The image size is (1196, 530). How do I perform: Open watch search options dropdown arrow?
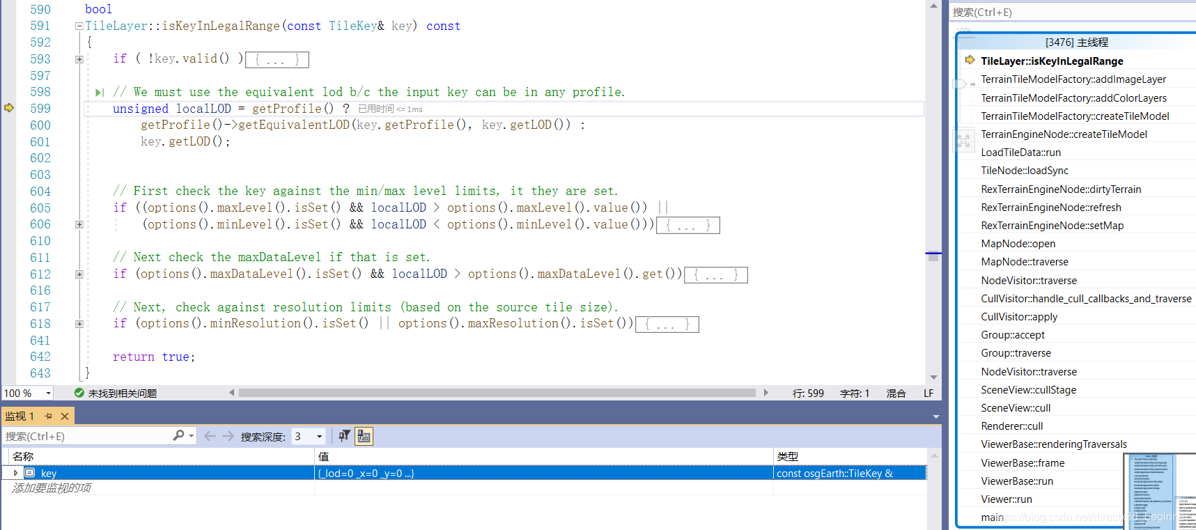[192, 436]
